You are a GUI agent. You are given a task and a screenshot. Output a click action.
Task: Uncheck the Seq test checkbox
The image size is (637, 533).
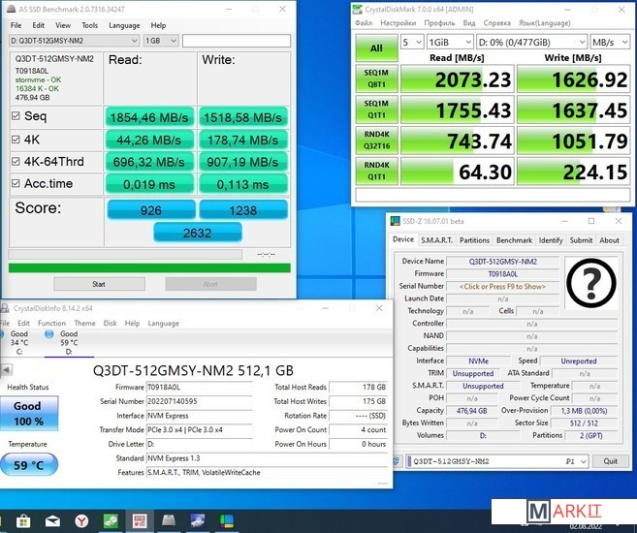point(16,116)
